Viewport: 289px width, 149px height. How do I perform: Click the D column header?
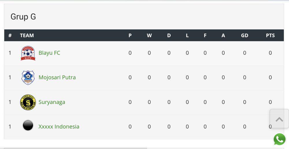point(169,35)
